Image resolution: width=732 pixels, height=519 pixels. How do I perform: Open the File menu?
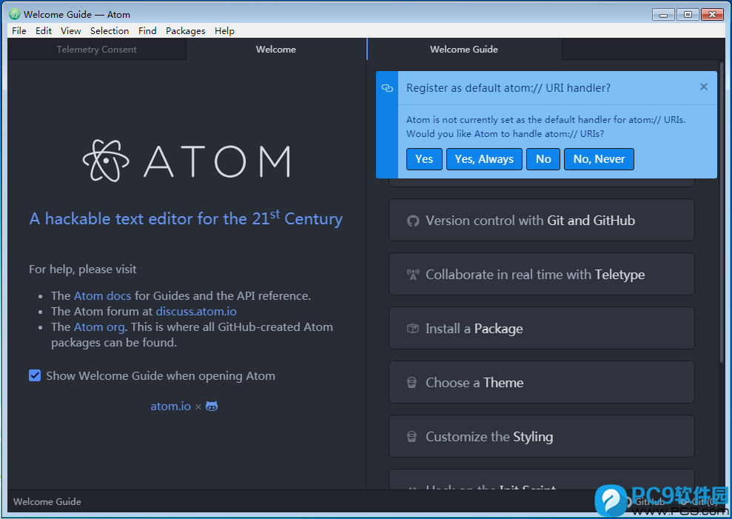pyautogui.click(x=19, y=31)
